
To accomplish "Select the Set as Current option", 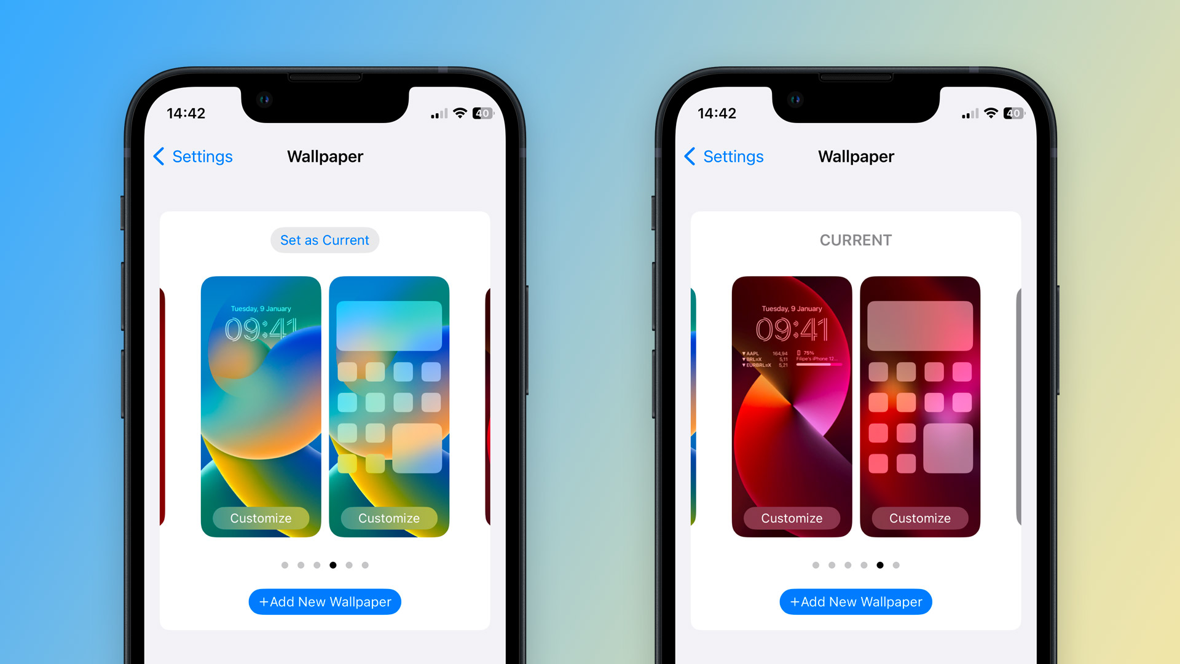I will point(324,240).
